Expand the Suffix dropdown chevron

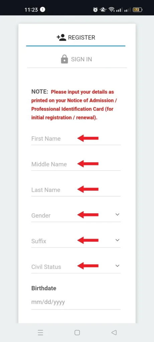pyautogui.click(x=117, y=240)
